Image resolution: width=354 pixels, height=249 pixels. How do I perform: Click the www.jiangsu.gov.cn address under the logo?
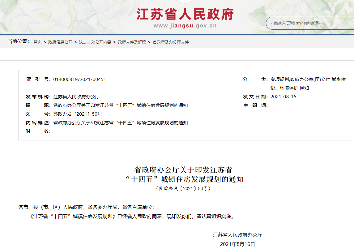186,26
